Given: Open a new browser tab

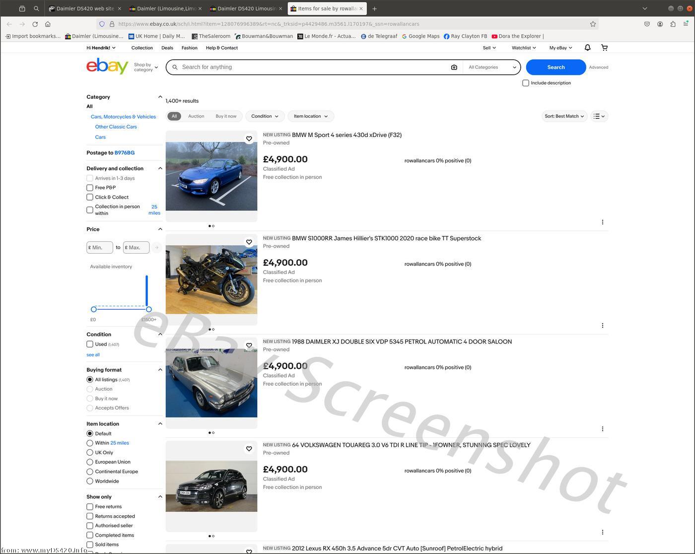Looking at the screenshot, I should tap(374, 8).
